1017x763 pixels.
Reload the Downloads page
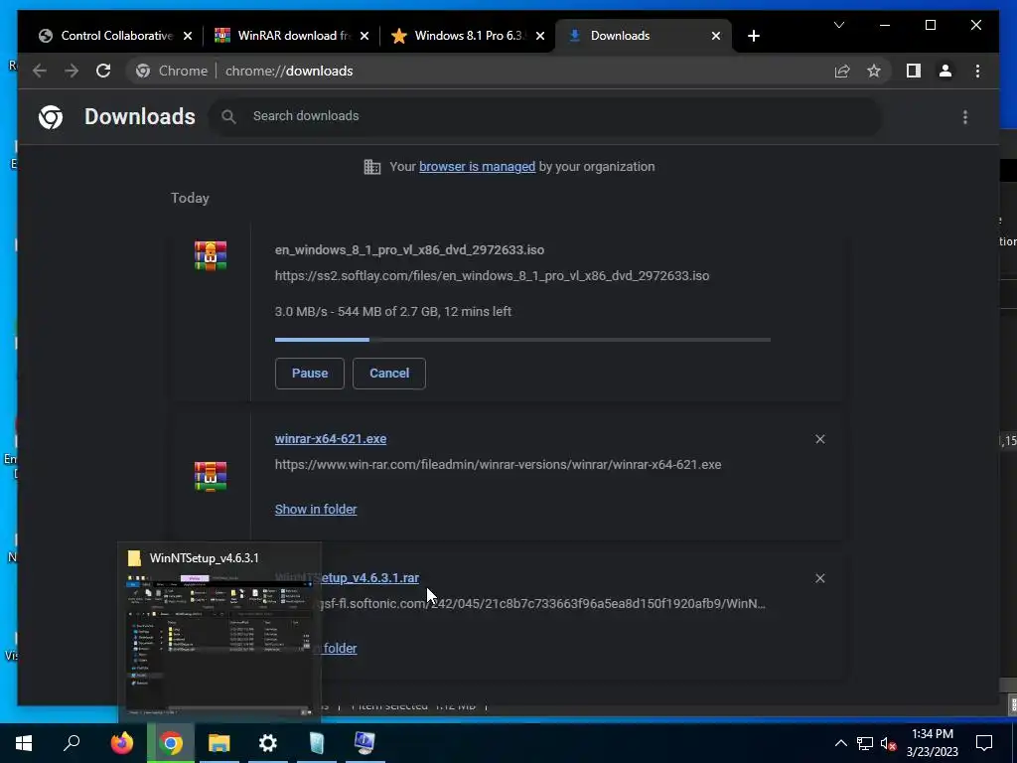[103, 71]
